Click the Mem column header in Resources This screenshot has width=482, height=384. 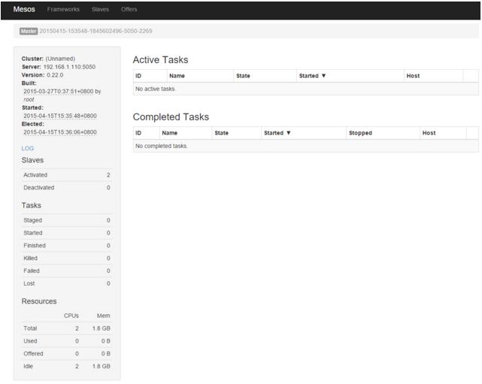[x=104, y=316]
